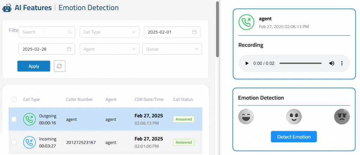Screen dimensions: 360x155
Task: Expand the Call Type dropdown
Action: pyautogui.click(x=110, y=32)
